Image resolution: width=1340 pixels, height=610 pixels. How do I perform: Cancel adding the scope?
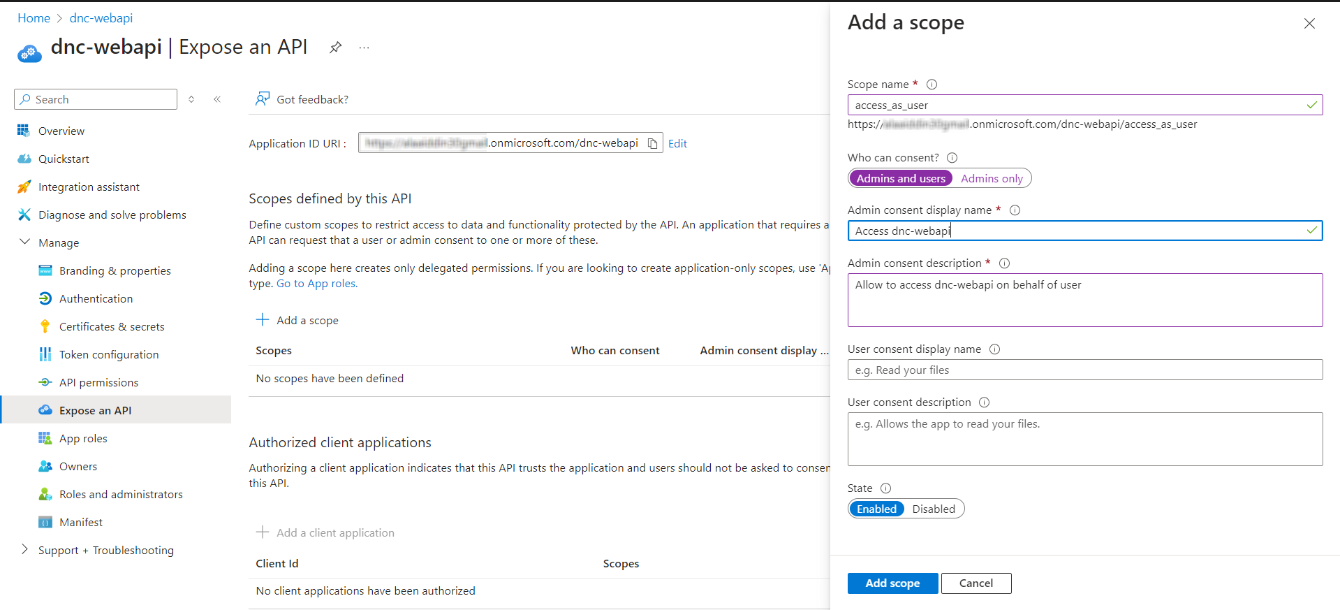click(976, 583)
